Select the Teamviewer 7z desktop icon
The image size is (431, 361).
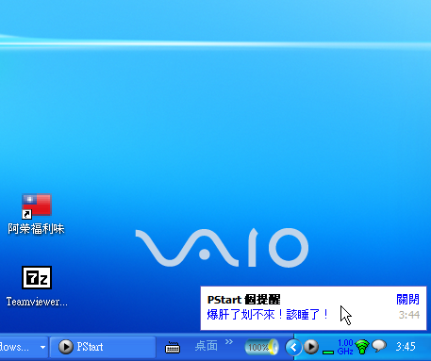click(37, 287)
